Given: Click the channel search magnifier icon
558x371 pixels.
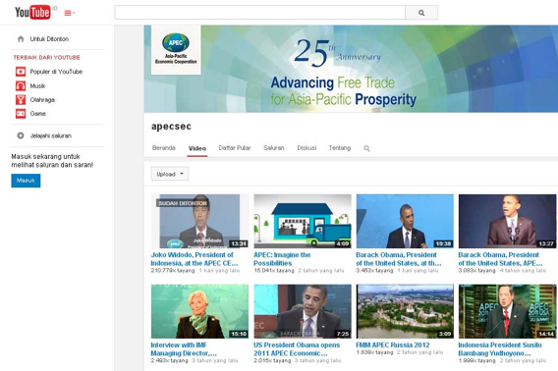Looking at the screenshot, I should point(366,148).
